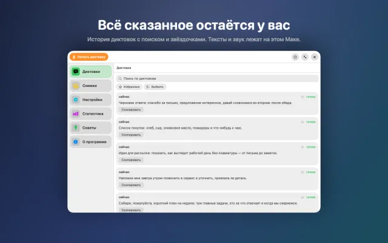Click готово status of Черновик ответа entry

(311, 97)
